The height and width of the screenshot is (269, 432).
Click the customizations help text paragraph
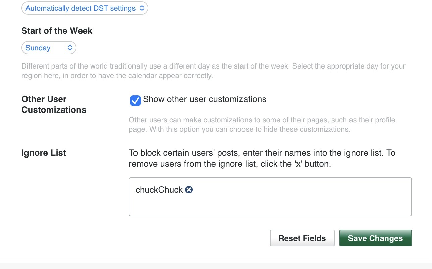coord(262,125)
